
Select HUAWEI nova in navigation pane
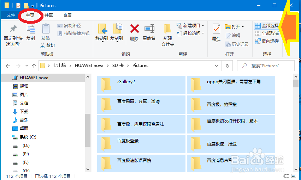point(43,78)
